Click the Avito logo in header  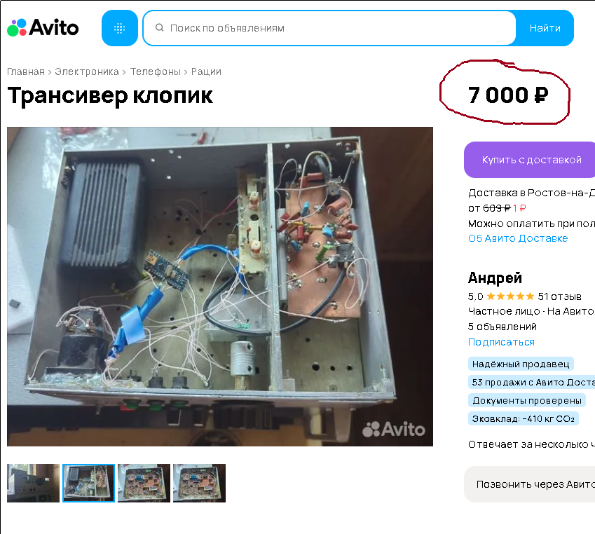pyautogui.click(x=43, y=28)
